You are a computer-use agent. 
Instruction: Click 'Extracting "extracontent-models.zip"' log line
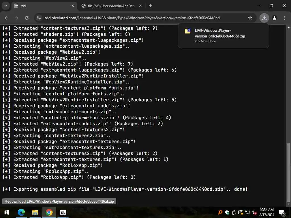[x=59, y=112]
